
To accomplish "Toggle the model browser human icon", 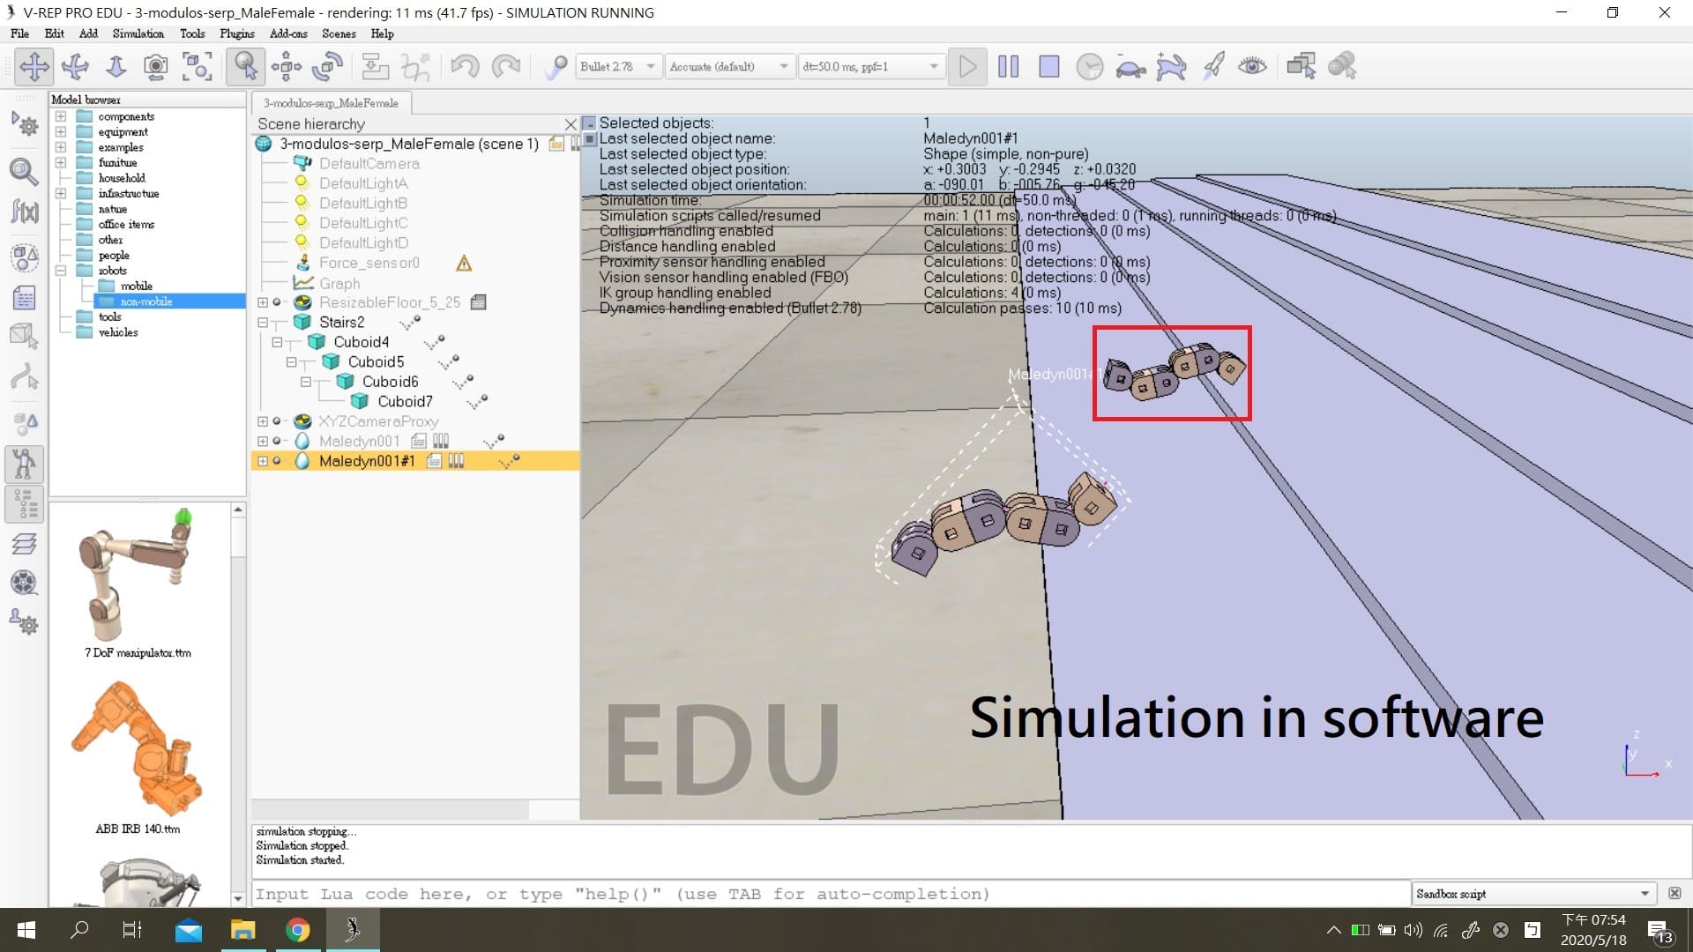I will (25, 465).
